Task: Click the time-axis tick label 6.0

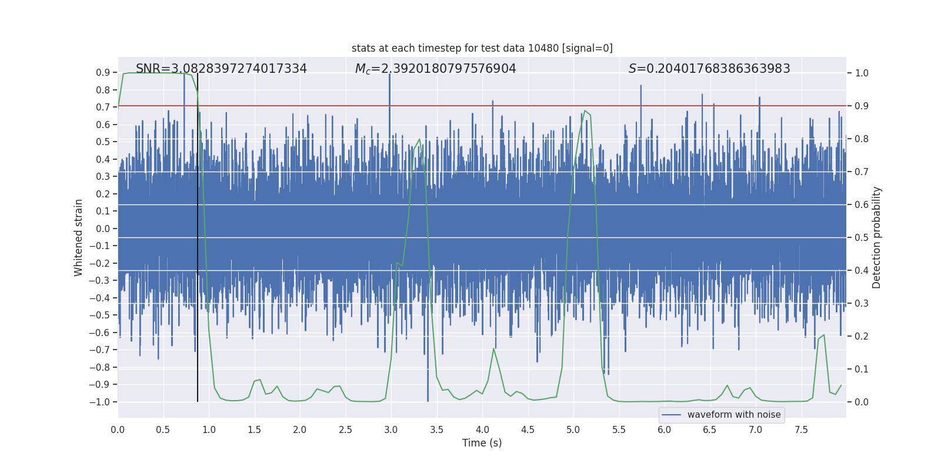Action: 665,429
